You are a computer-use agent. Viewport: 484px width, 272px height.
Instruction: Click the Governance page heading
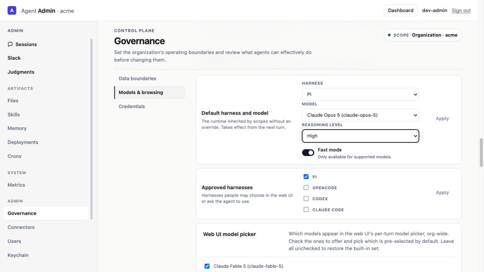[139, 41]
